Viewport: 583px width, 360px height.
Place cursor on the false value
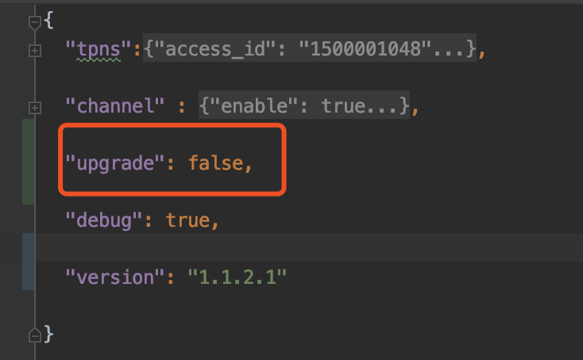[x=215, y=163]
